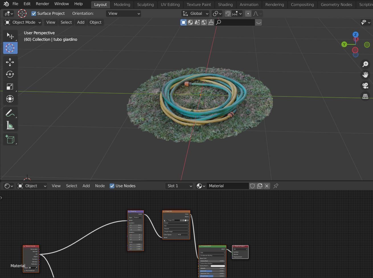Click the Material name field
The height and width of the screenshot is (278, 373).
pyautogui.click(x=227, y=186)
